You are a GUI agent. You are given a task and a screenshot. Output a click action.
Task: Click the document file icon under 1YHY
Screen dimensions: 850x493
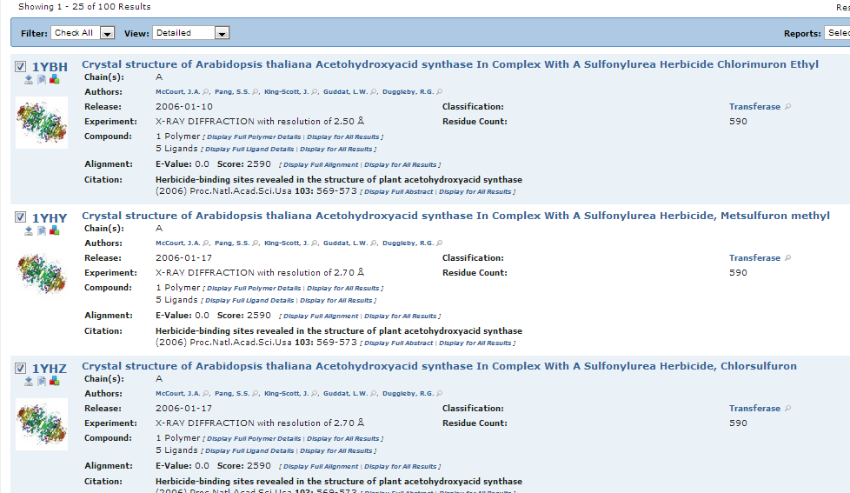click(x=42, y=231)
